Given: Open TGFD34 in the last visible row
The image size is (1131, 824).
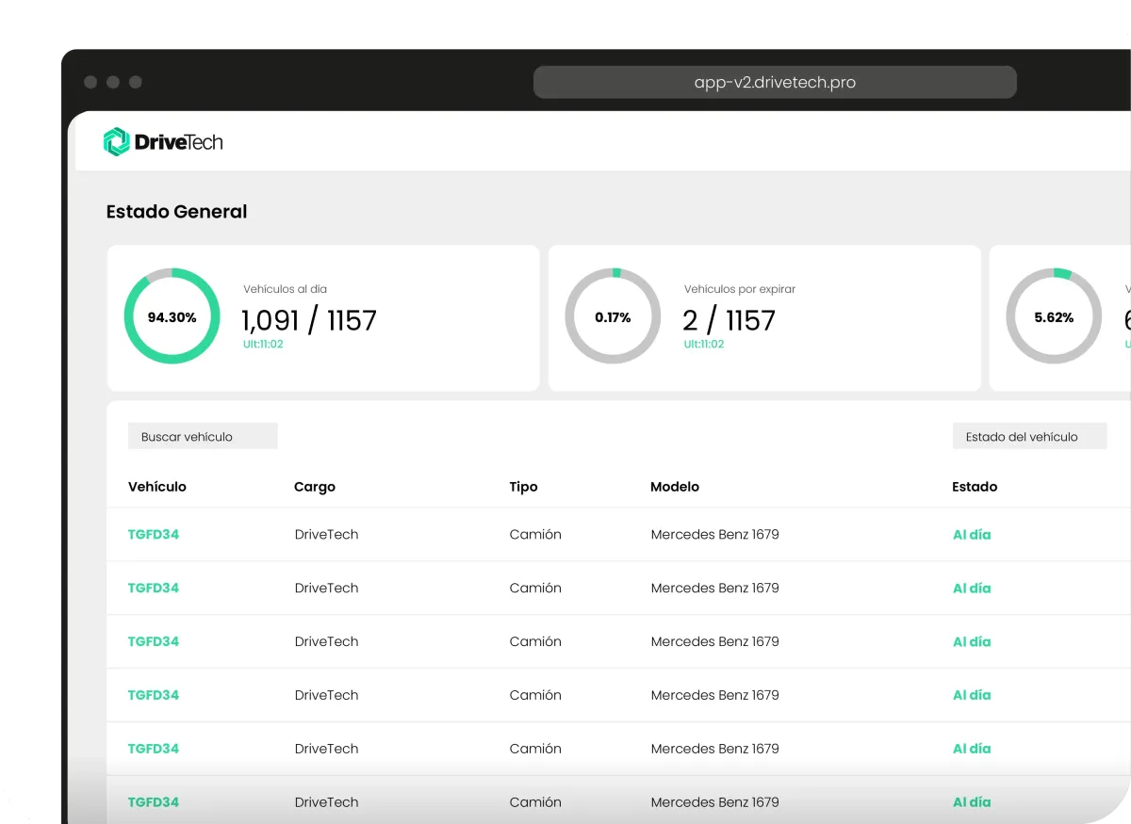Looking at the screenshot, I should (x=154, y=802).
